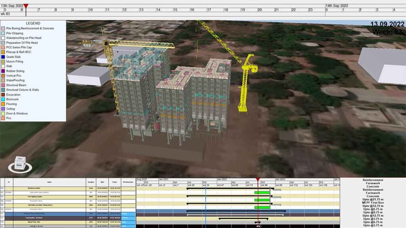Screen dimensions: 406x228
Task: Click the Rubber Soling purple swatch
Action: click(x=3, y=71)
